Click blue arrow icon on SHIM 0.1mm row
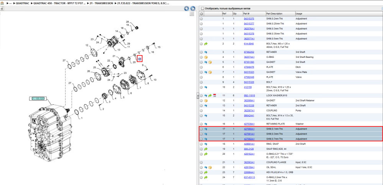Viewport: 383px width, 185px height. (x=206, y=129)
